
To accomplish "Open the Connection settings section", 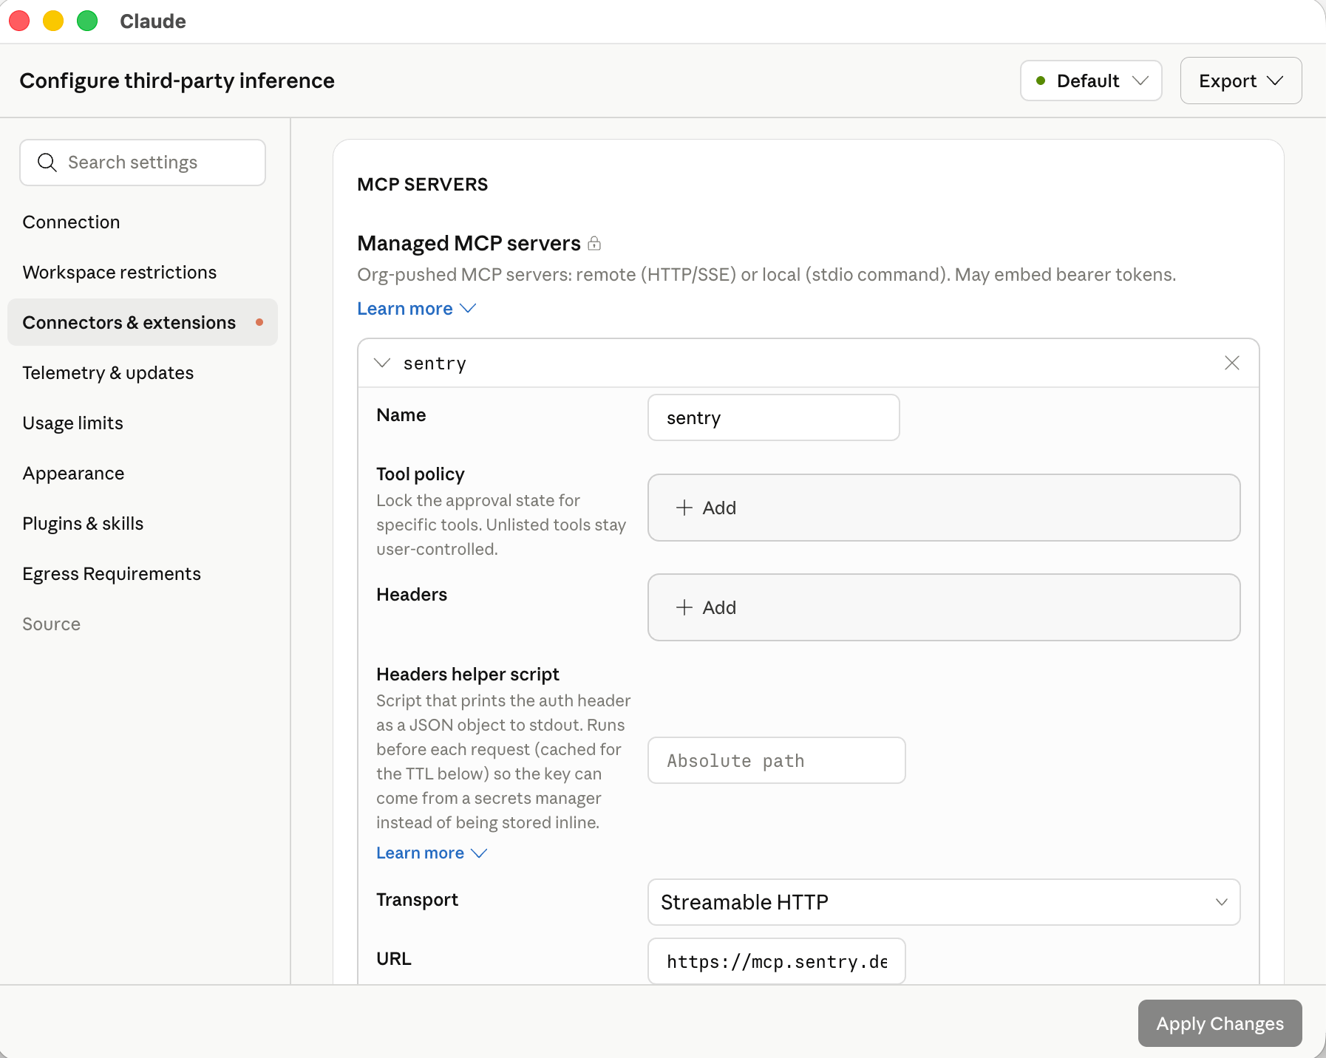I will pos(71,222).
